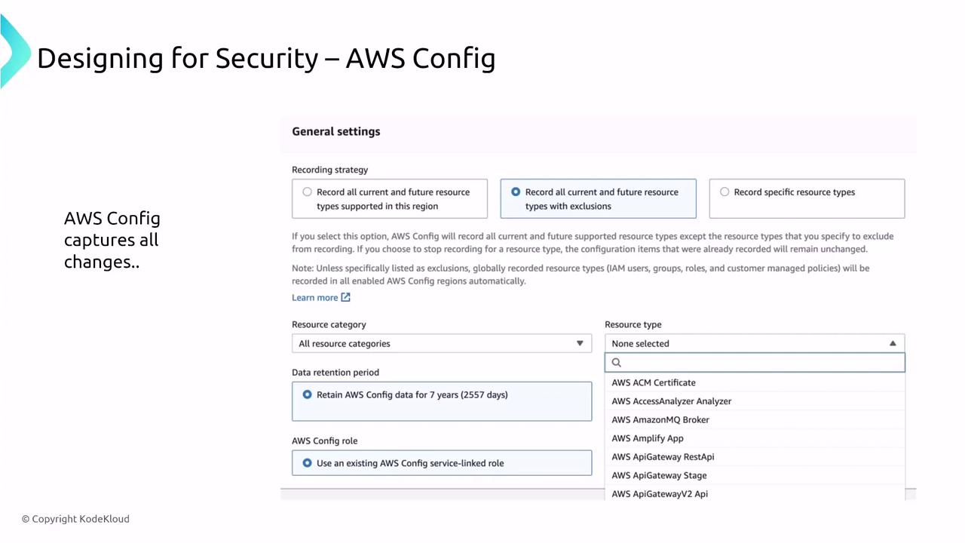Choose 'Record specific resource types' radio button
This screenshot has width=965, height=543.
pyautogui.click(x=725, y=192)
